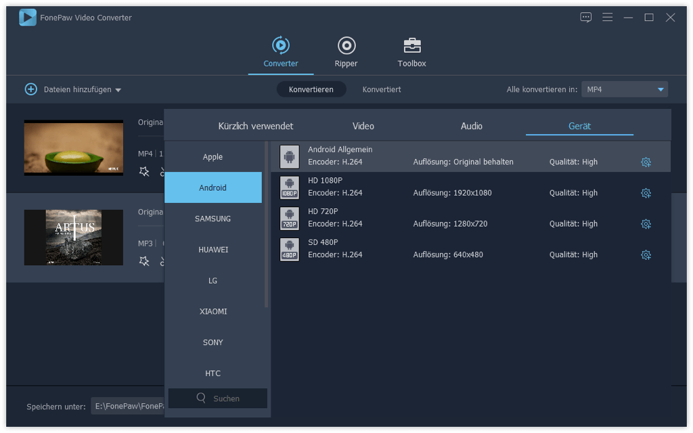Image resolution: width=693 pixels, height=433 pixels.
Task: Click the magnifier search icon
Action: click(x=201, y=398)
